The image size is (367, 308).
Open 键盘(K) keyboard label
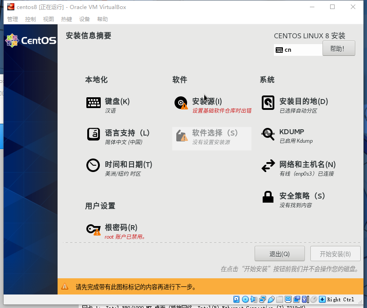(x=117, y=101)
